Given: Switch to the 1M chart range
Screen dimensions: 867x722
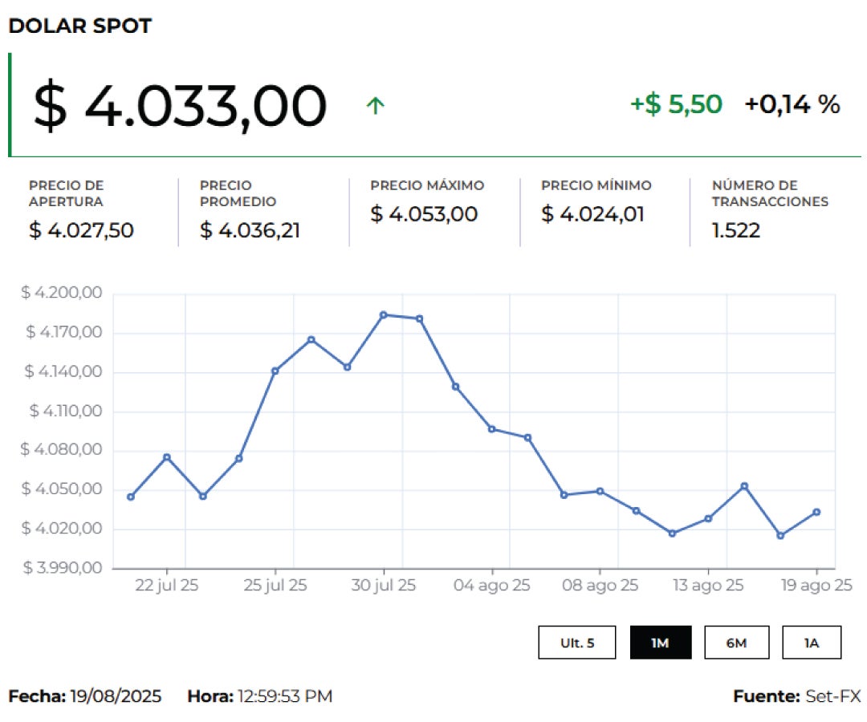Looking at the screenshot, I should 660,643.
